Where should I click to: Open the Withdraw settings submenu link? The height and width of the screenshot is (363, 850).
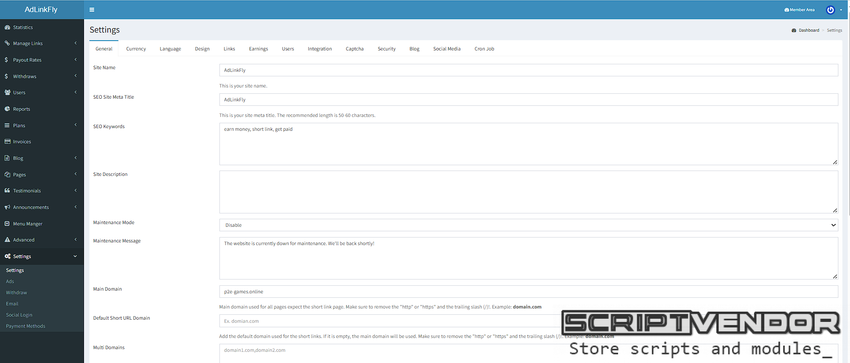click(x=17, y=292)
